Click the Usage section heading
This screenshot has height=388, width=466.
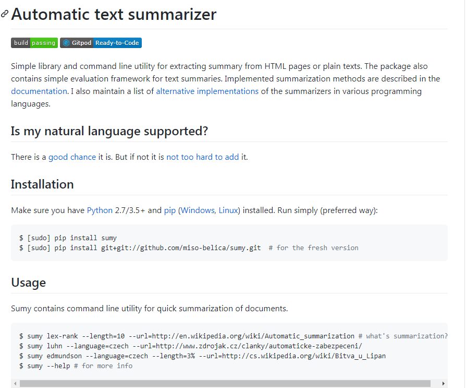click(x=28, y=283)
